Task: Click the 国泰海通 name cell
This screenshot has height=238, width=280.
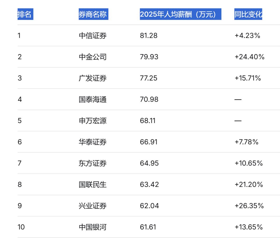Action: (93, 99)
